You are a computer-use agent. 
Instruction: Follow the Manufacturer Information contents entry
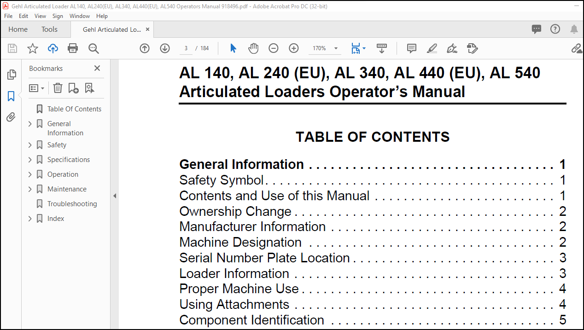click(x=373, y=227)
